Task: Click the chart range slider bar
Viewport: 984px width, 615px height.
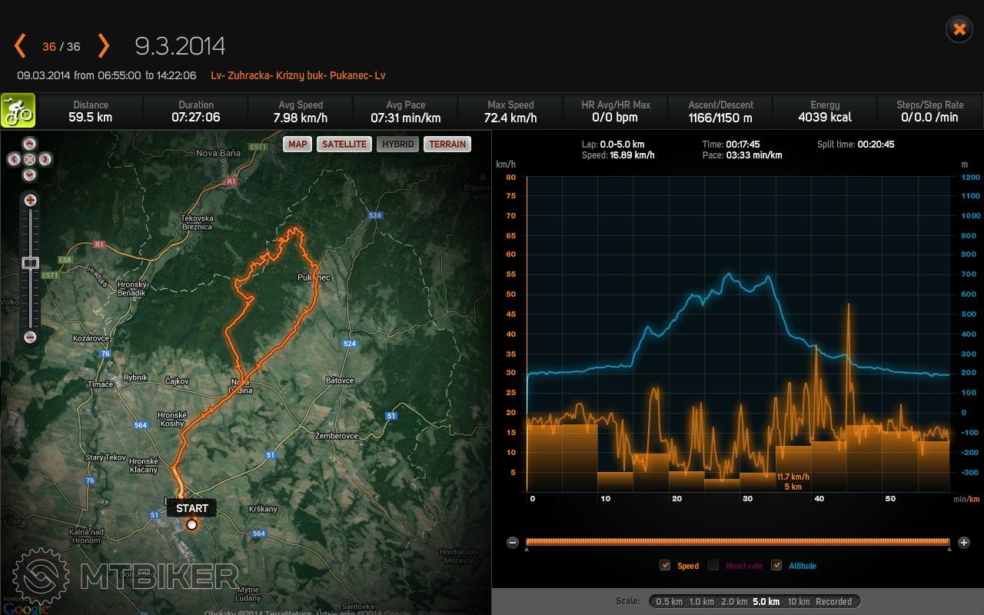Action: coord(737,542)
